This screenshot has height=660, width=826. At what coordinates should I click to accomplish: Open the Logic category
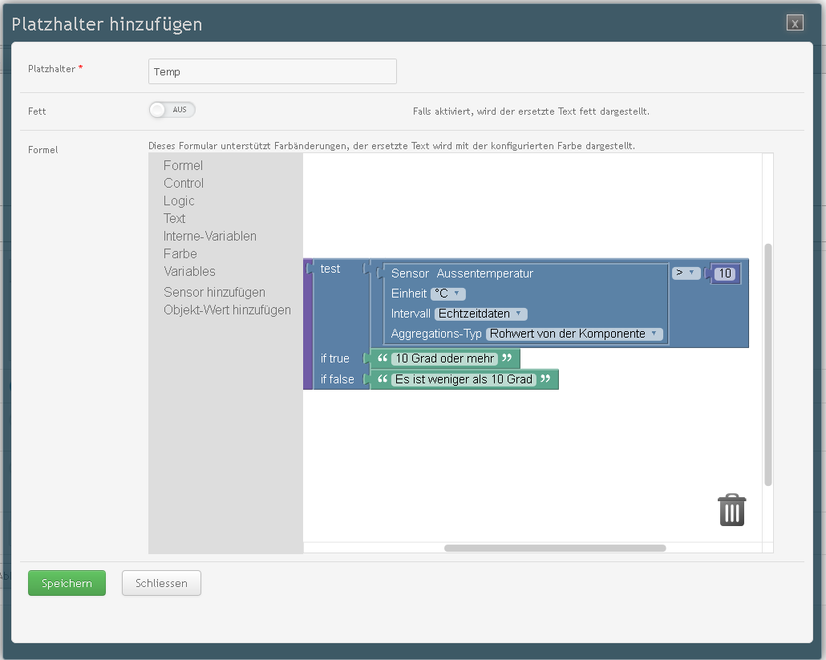pos(179,200)
